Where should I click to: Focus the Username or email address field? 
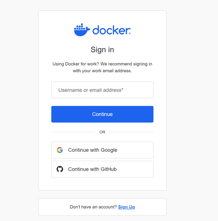[102, 90]
